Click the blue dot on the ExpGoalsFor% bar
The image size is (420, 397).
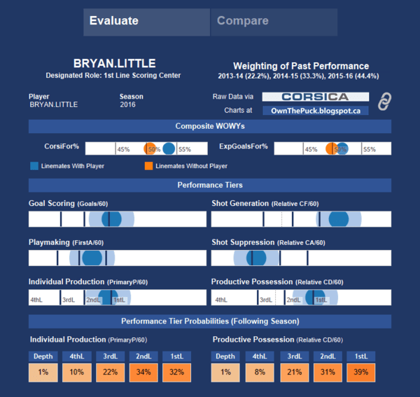tap(342, 148)
